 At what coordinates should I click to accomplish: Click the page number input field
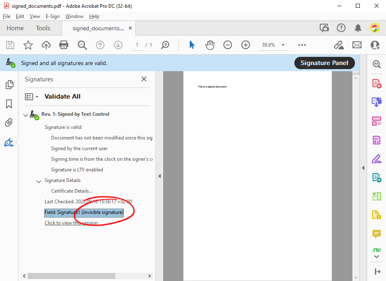tap(137, 45)
